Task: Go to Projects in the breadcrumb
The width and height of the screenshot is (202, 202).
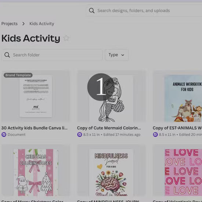Action: coord(10,24)
